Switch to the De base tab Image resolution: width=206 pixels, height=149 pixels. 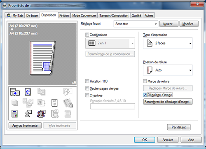[32, 16]
